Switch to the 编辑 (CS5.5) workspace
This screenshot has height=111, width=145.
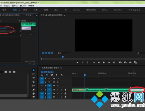tap(91, 10)
